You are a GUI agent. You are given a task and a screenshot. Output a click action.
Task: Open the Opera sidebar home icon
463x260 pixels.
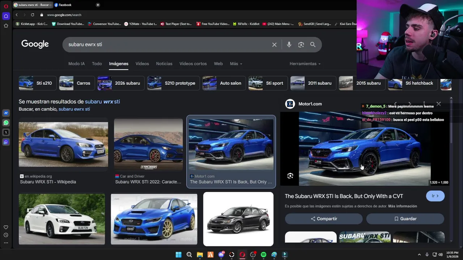(x=6, y=16)
